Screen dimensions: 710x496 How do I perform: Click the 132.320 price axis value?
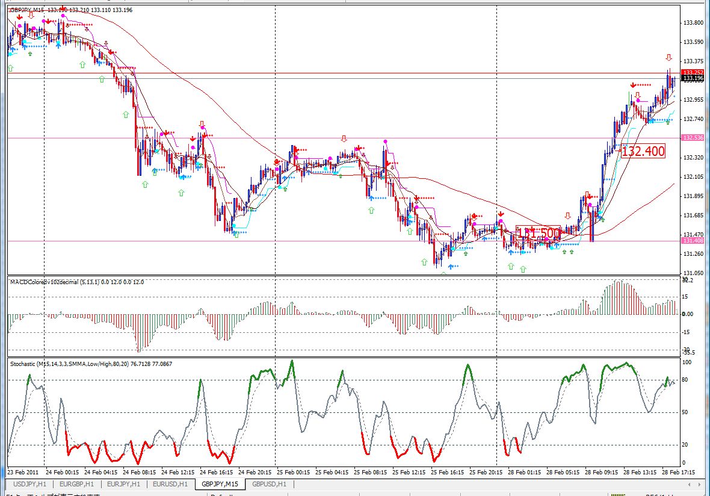(694, 158)
